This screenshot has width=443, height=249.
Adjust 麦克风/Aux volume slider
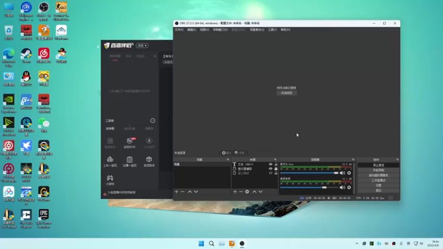coord(309,173)
